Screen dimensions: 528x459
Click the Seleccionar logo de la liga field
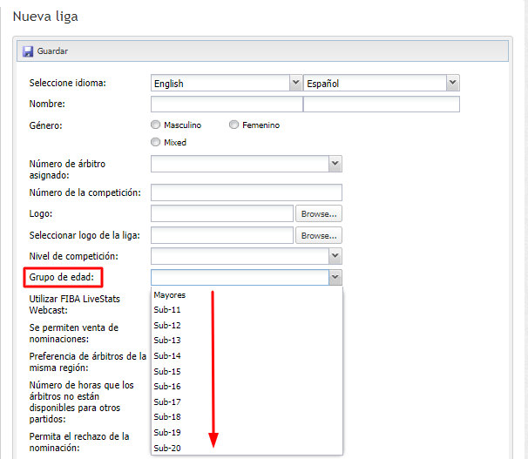pos(222,235)
